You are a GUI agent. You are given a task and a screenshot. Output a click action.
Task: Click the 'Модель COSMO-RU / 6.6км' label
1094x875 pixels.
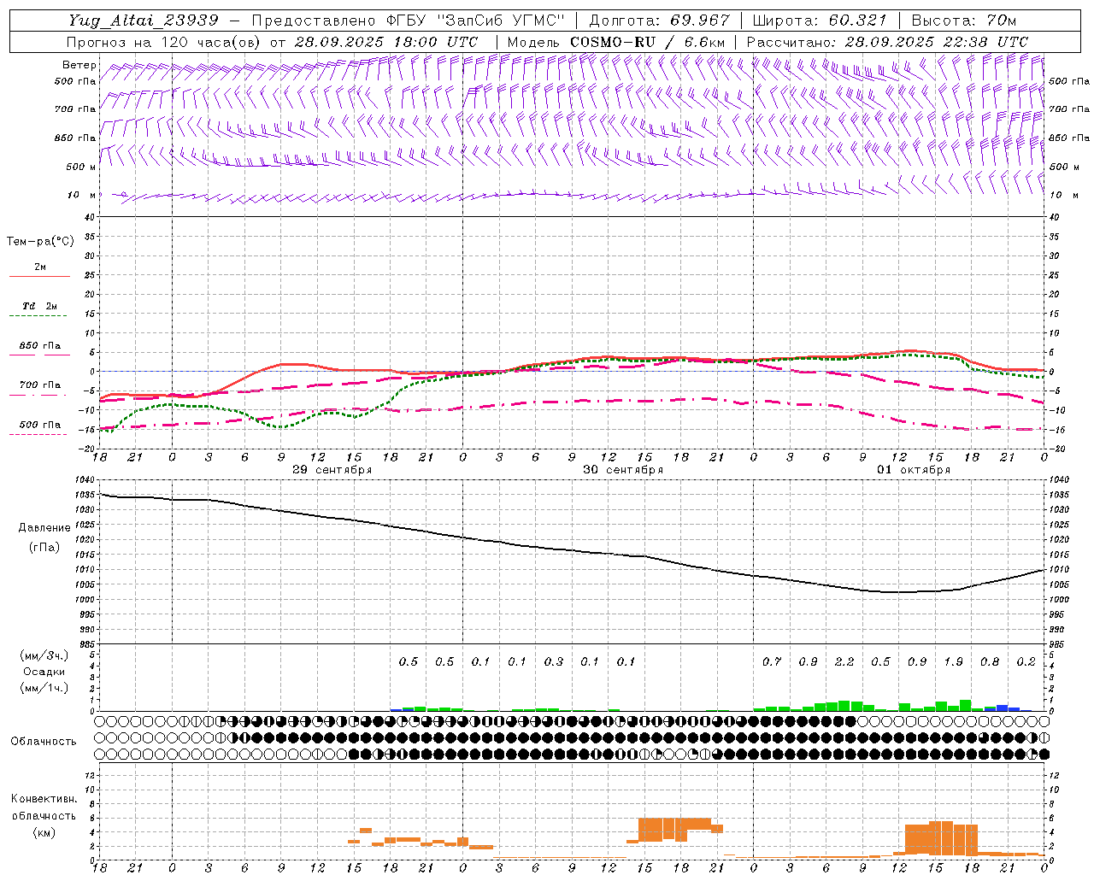615,41
